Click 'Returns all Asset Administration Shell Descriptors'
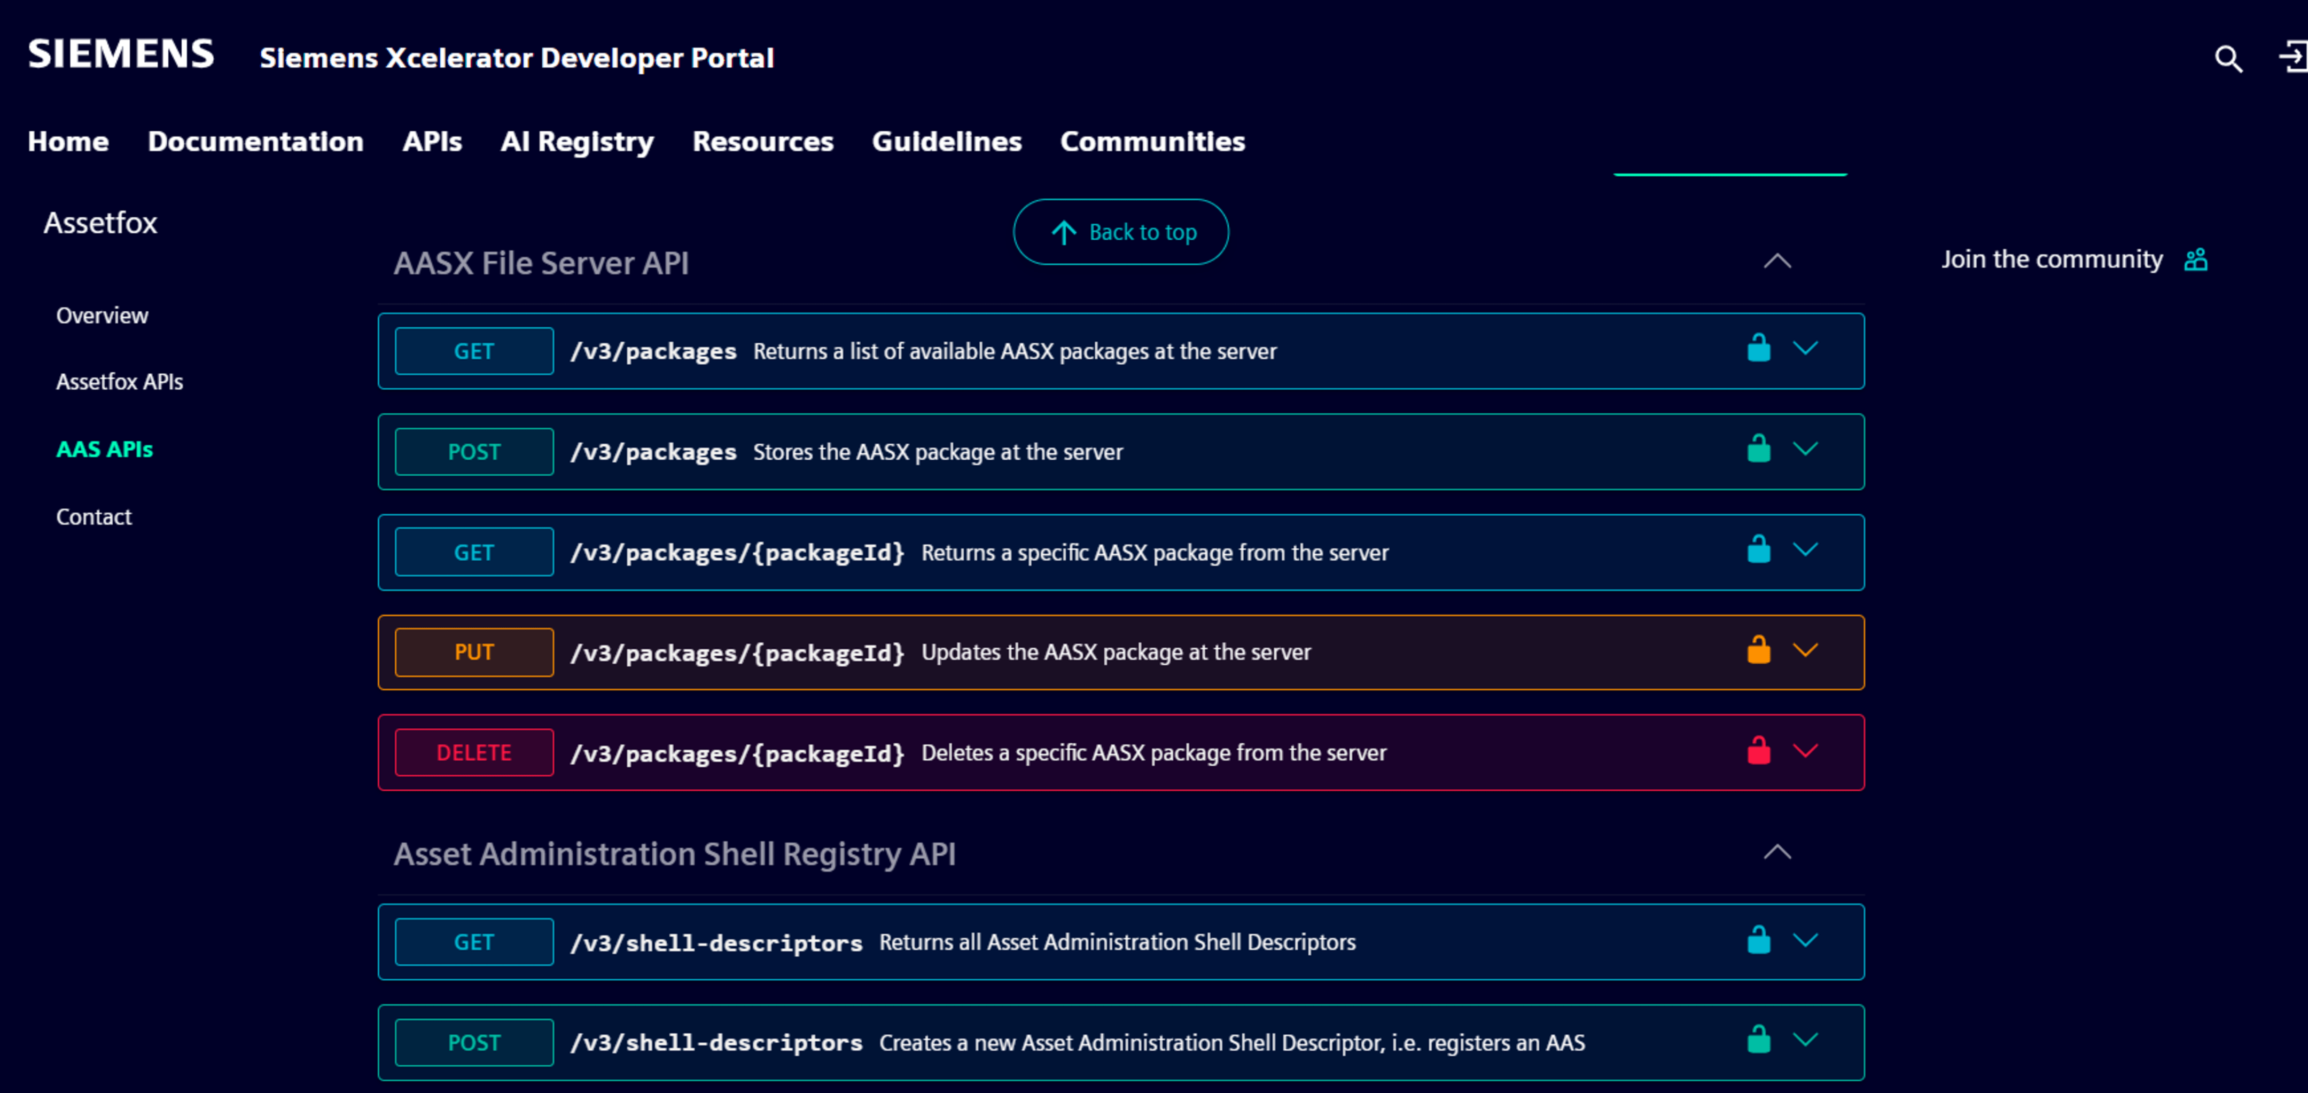This screenshot has width=2308, height=1093. [x=1117, y=942]
